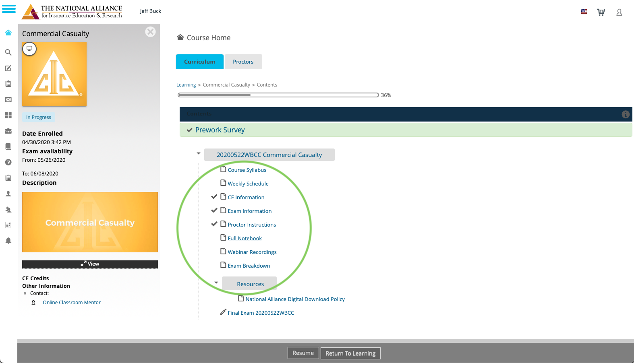Open the help question mark icon
The width and height of the screenshot is (634, 363).
(8, 162)
